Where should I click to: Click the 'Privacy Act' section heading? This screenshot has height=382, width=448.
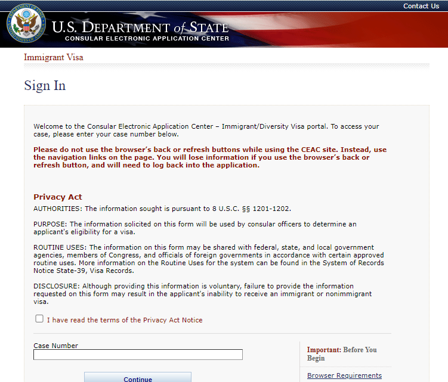coord(58,197)
